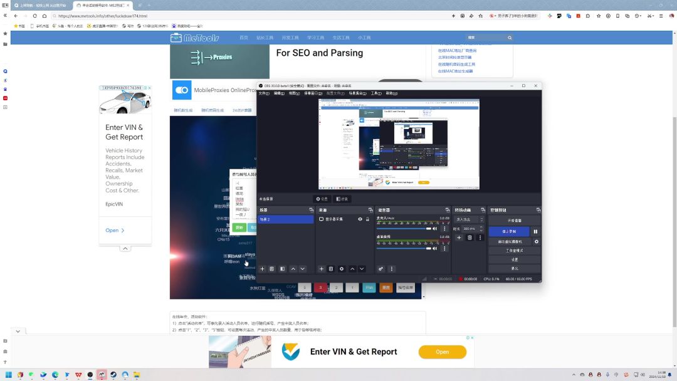The image size is (677, 381).
Task: Open the File menu in OBS
Action: tap(263, 93)
